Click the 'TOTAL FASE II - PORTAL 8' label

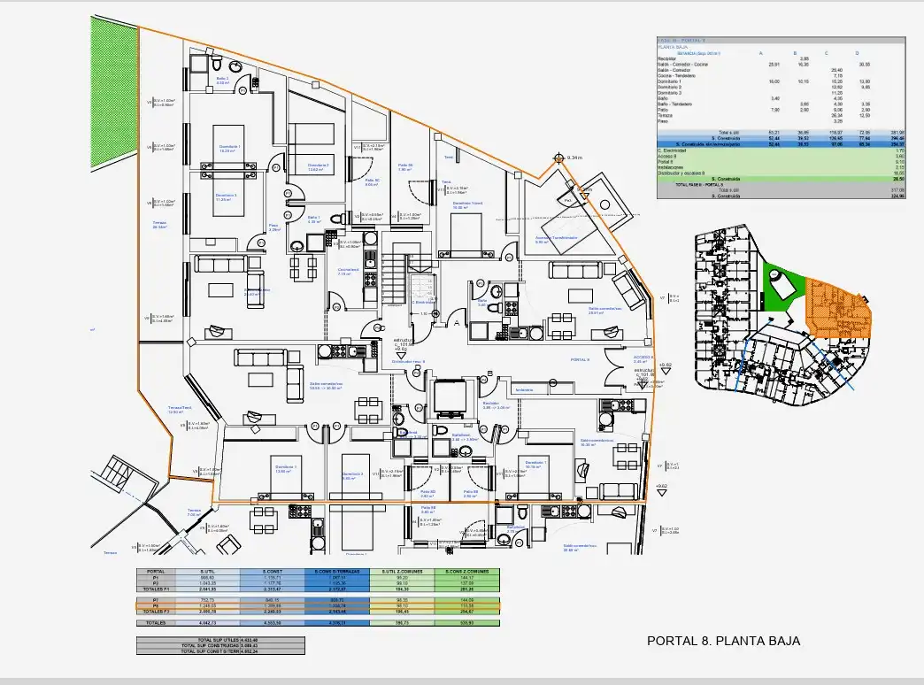[699, 184]
